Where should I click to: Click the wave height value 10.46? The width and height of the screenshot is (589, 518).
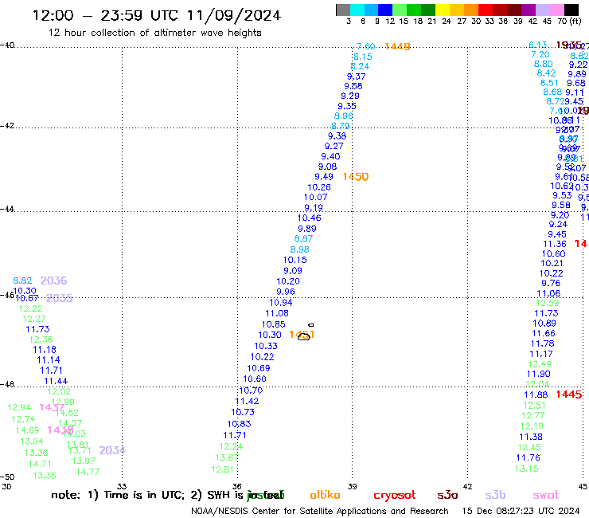click(309, 218)
